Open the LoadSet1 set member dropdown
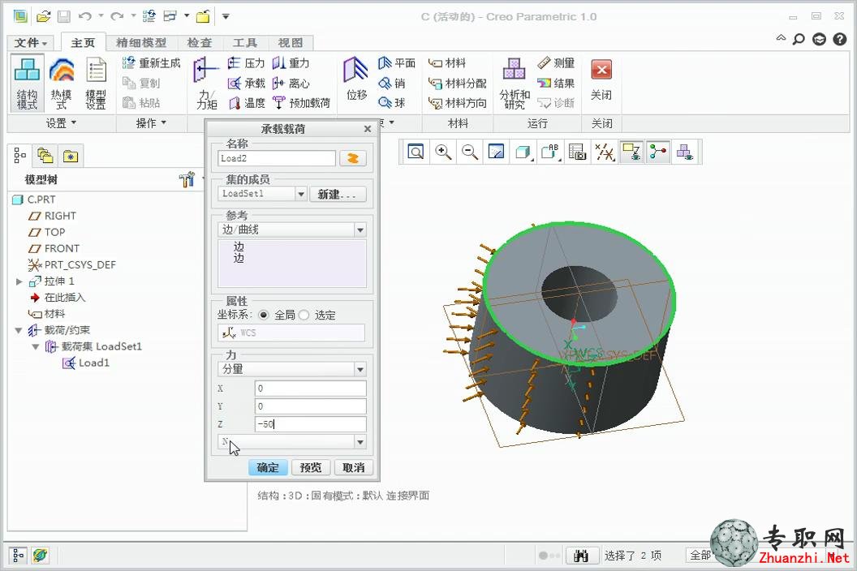Screen dimensions: 857x571 pos(300,194)
